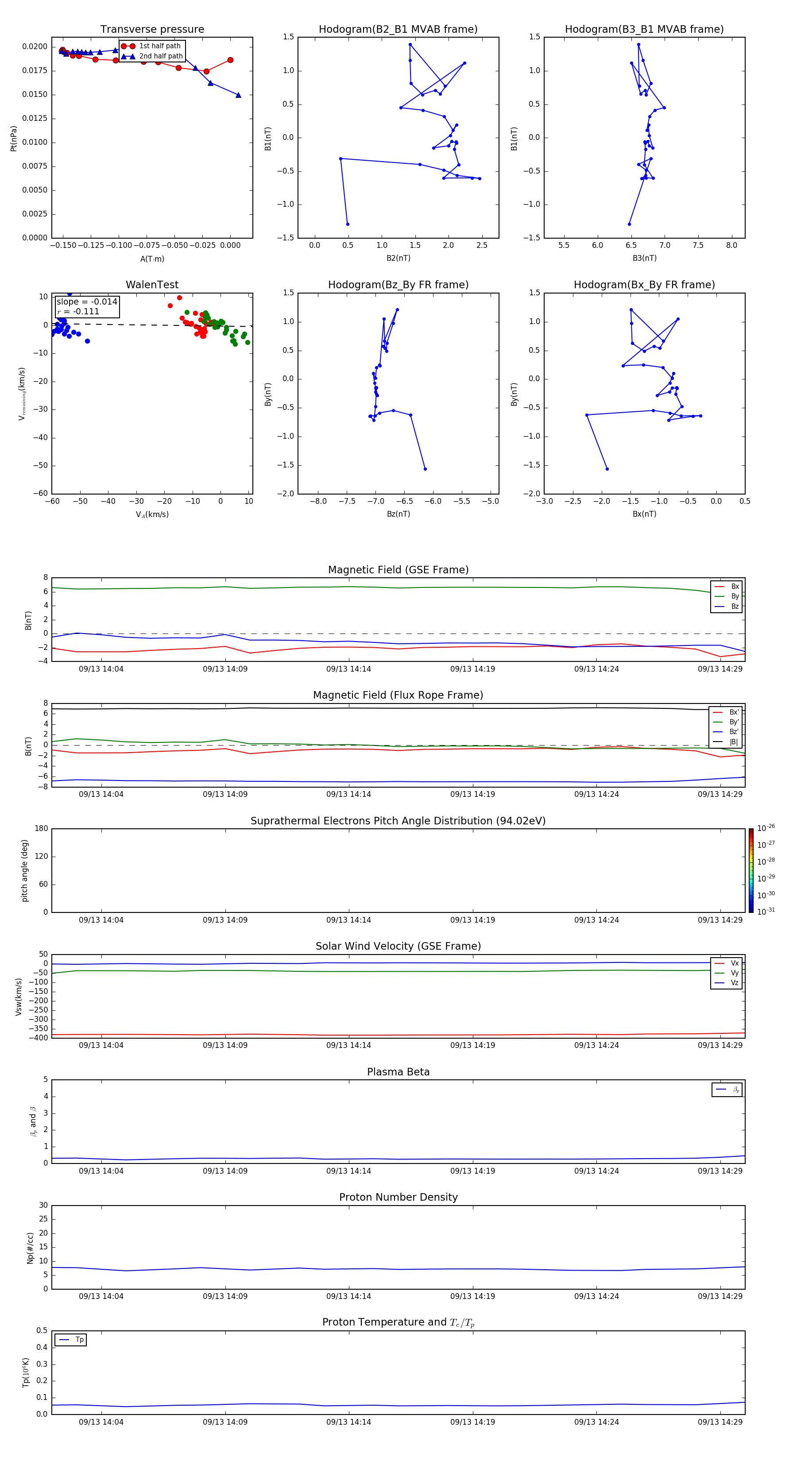The image size is (797, 1461).
Task: Click the "A(T·m)" x-axis label
Action: [152, 259]
